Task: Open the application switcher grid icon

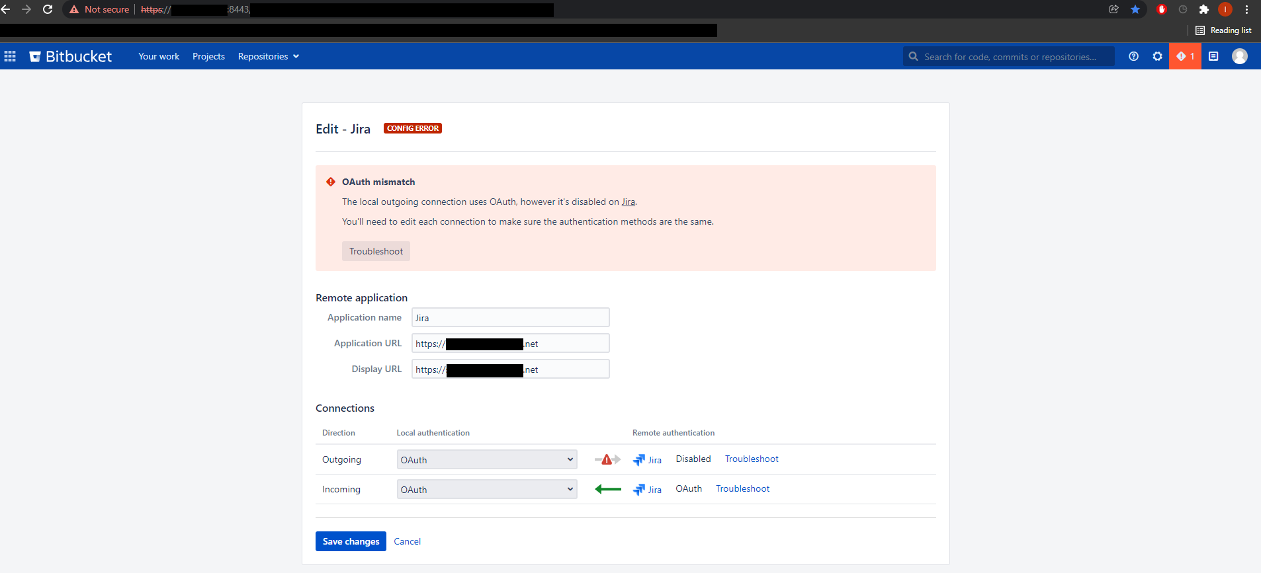Action: (10, 56)
